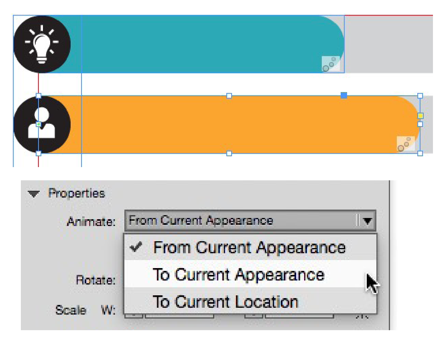Click the Properties section label
Viewport: 447px width, 339px height.
tap(76, 194)
